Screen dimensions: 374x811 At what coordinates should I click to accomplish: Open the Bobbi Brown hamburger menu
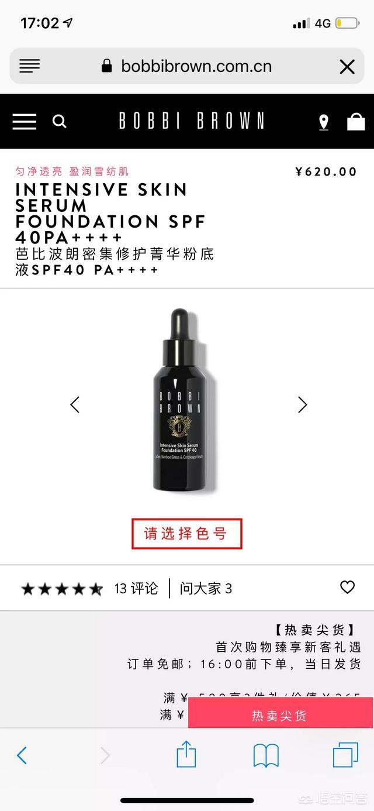[25, 122]
